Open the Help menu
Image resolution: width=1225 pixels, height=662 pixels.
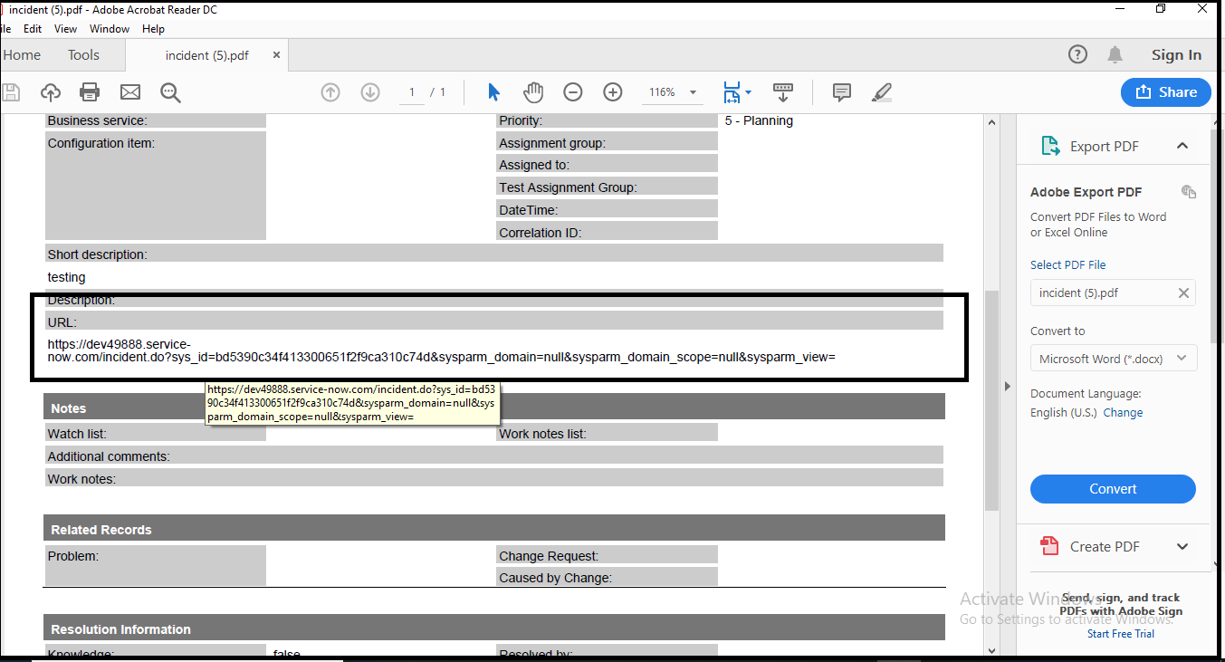click(x=153, y=29)
